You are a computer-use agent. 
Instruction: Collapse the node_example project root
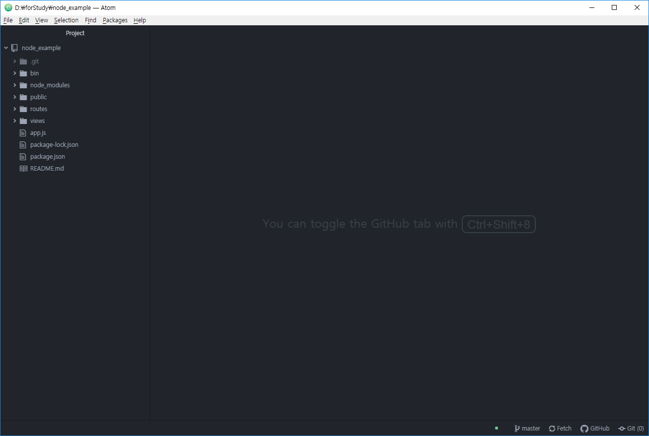[x=6, y=48]
